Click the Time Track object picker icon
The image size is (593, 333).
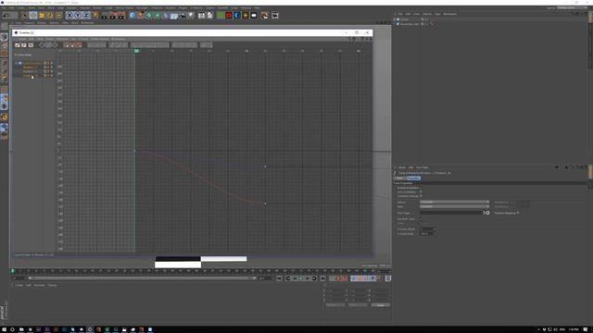coord(487,213)
